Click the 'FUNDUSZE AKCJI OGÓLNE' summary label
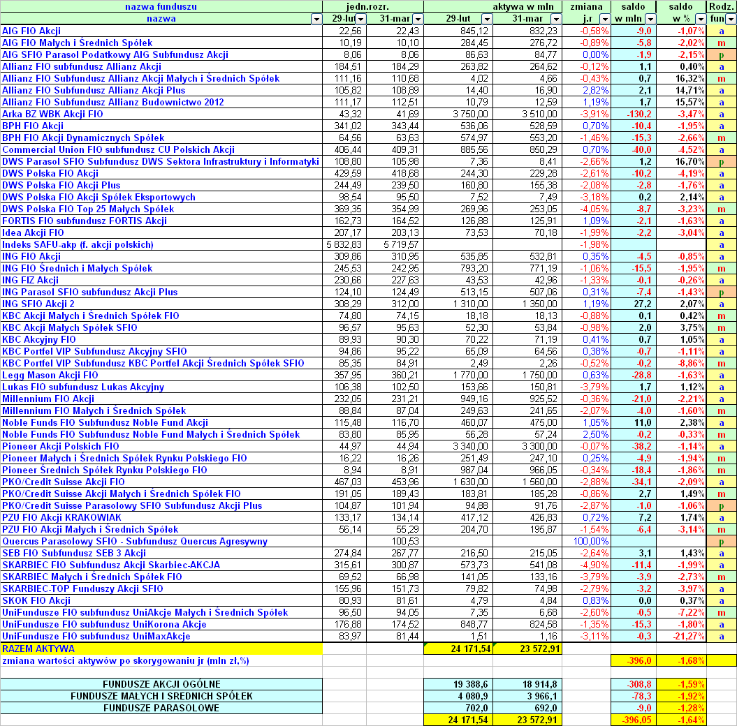 pyautogui.click(x=161, y=684)
